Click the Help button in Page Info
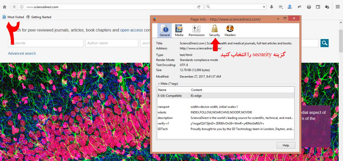The height and width of the screenshot is (161, 343). point(286,145)
